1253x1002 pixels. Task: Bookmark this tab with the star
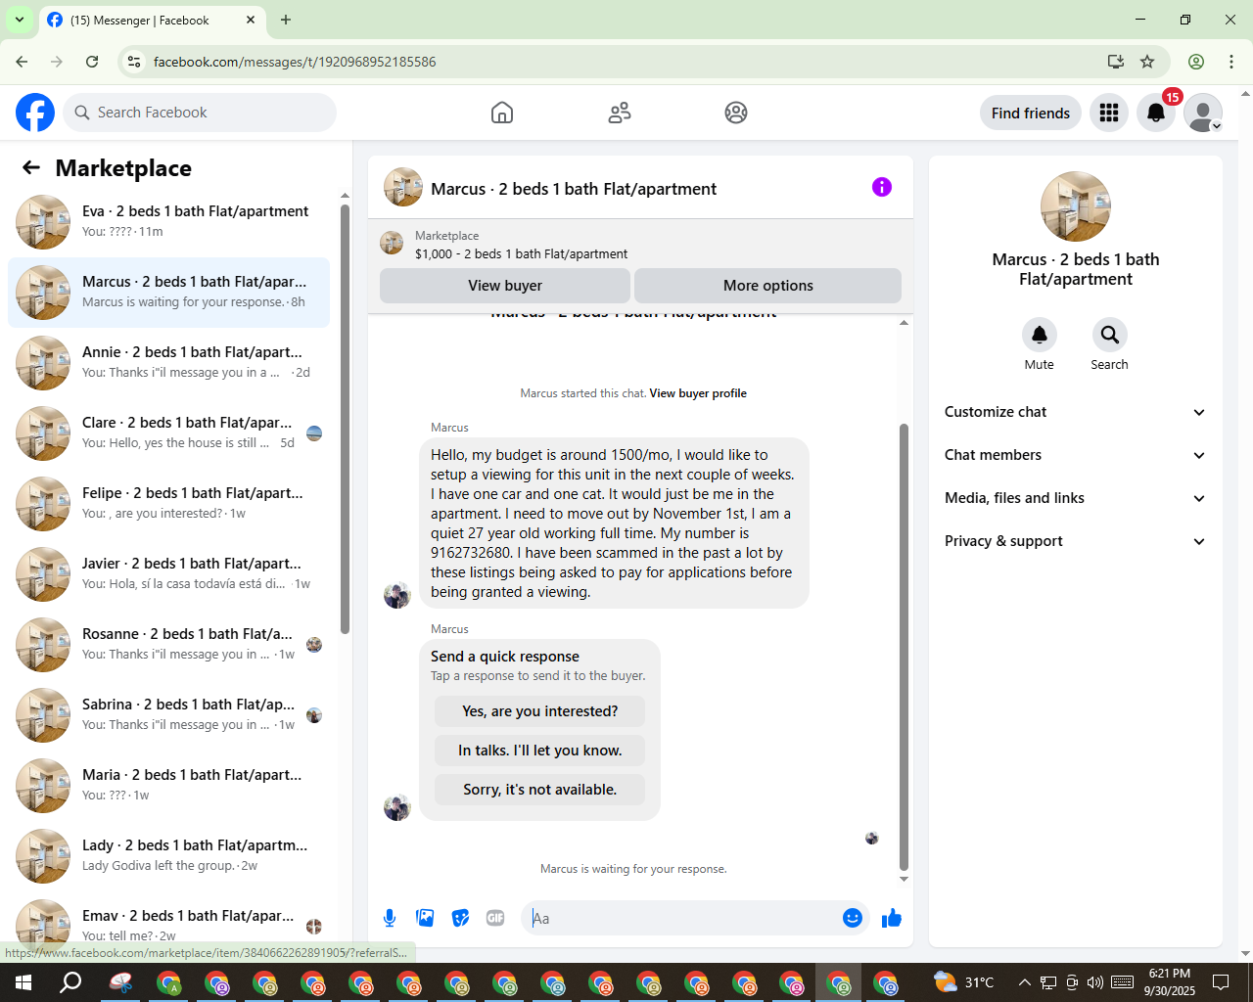coord(1147,62)
